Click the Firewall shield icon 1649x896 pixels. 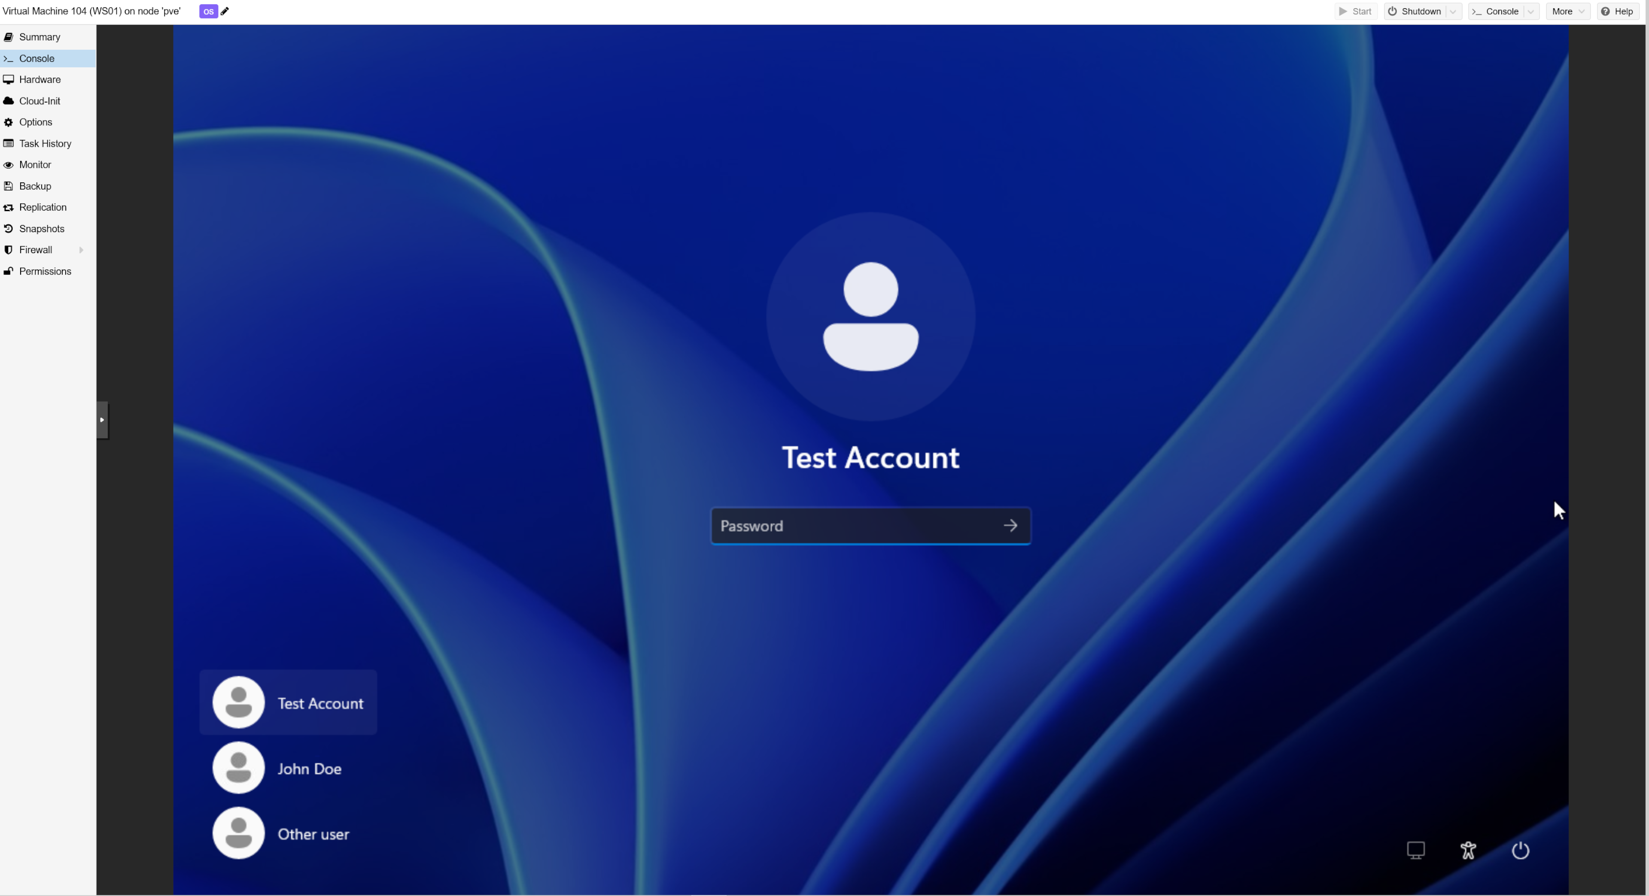[8, 250]
